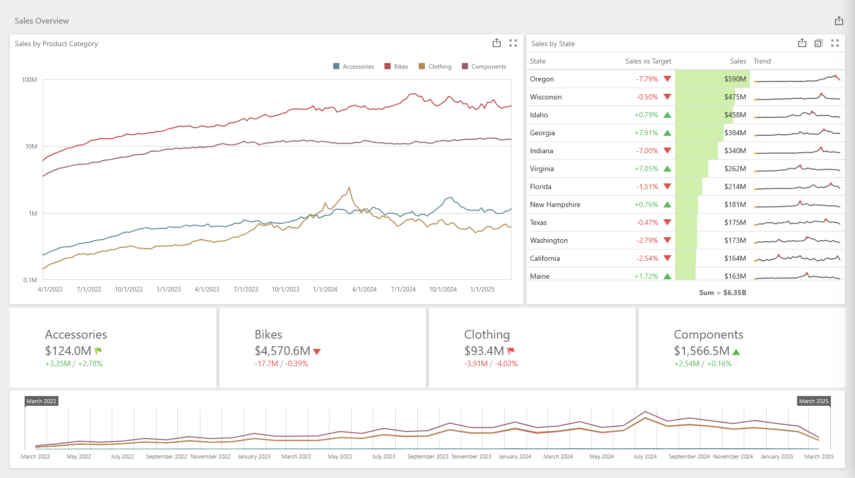Screen dimensions: 855x478
Task: Toggle Components series color swatch in legend
Action: tap(465, 67)
